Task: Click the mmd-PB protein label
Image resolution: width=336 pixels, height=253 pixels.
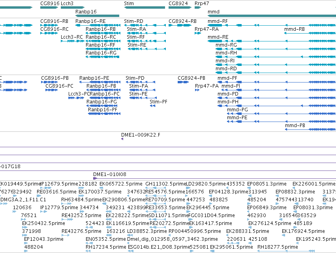Action: coord(295,126)
